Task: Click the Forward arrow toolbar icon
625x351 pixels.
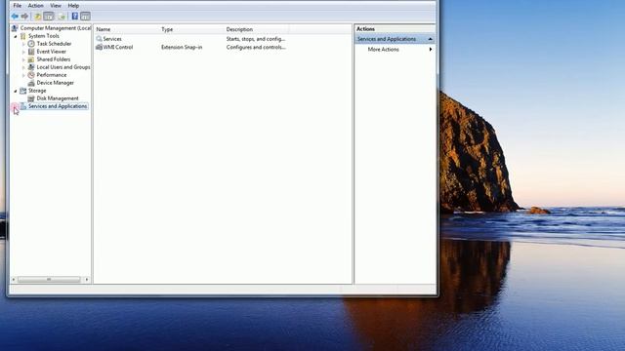Action: (x=24, y=16)
